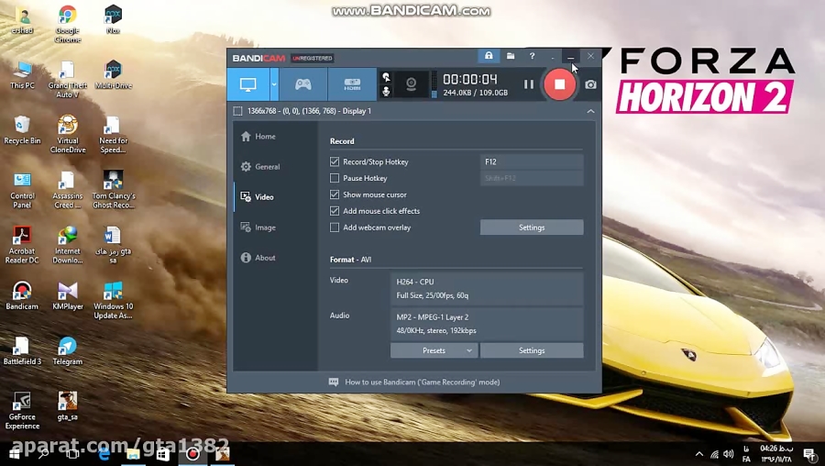Open How to use Bandicam link
The width and height of the screenshot is (825, 466).
tap(422, 382)
